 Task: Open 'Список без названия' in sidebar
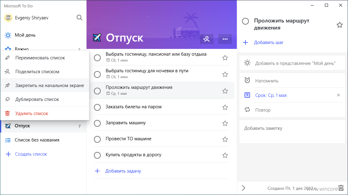pyautogui.click(x=43, y=140)
